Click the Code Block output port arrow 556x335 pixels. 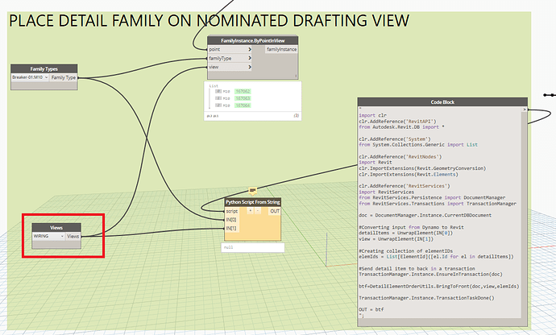(x=525, y=110)
